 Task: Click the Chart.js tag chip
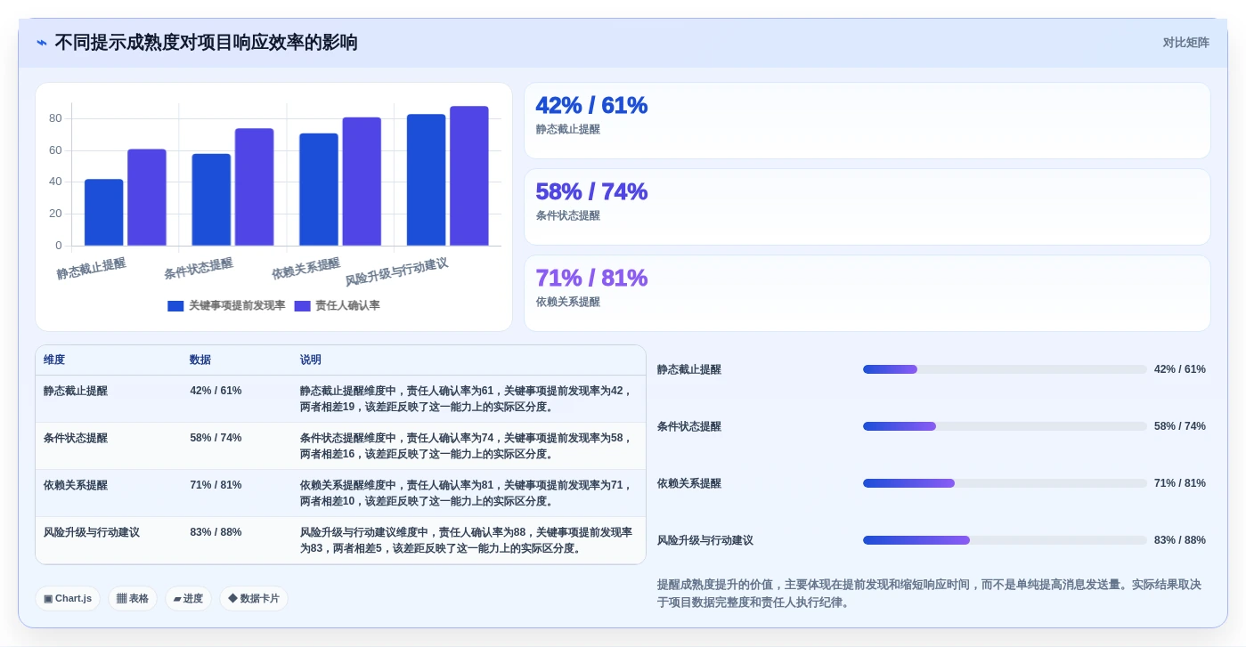click(x=68, y=599)
